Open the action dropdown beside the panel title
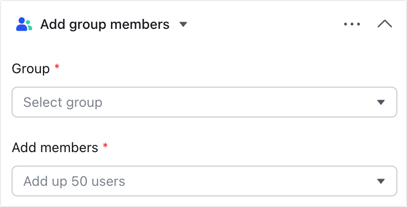Image resolution: width=407 pixels, height=207 pixels. 183,25
